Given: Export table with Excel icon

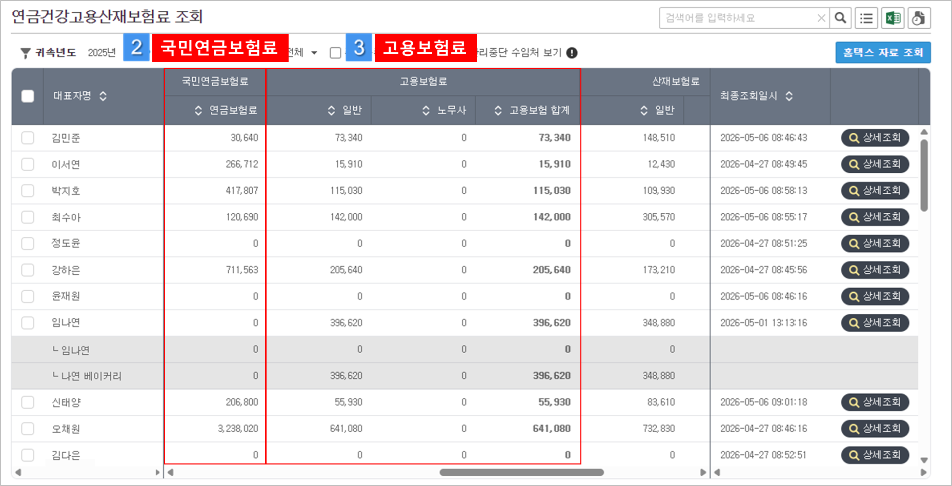Looking at the screenshot, I should click(x=893, y=18).
